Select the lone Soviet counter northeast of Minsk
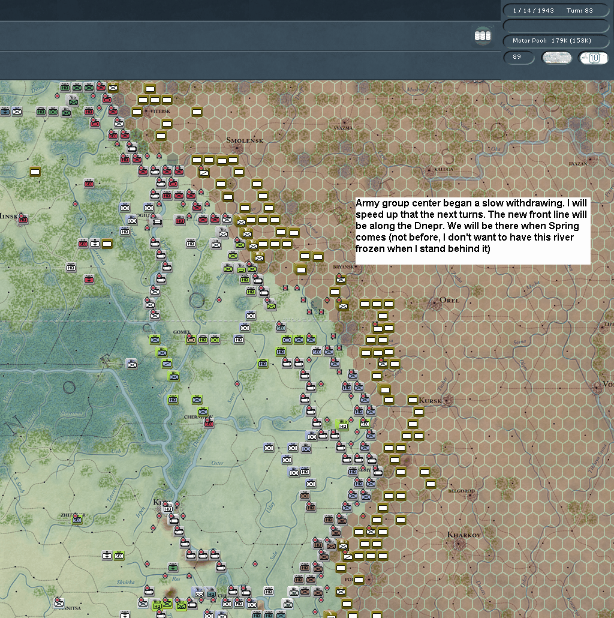 click(x=35, y=172)
